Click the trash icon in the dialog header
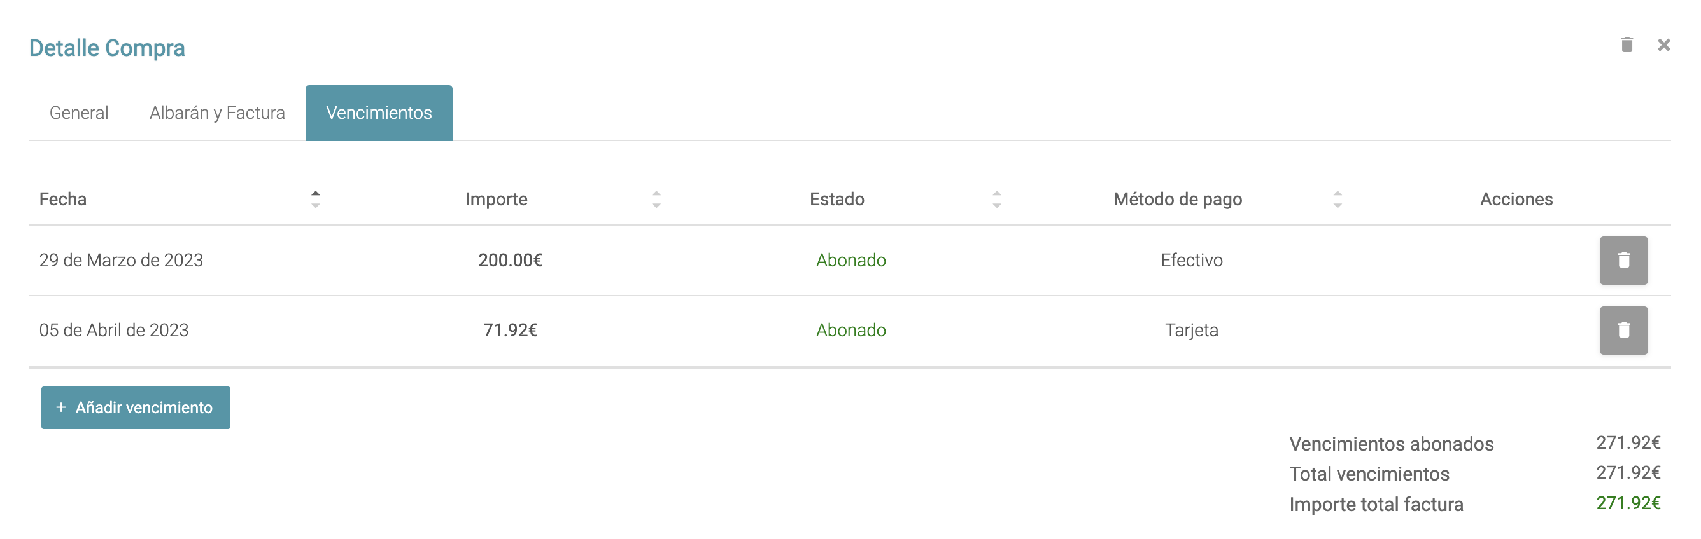The image size is (1701, 539). (x=1627, y=44)
